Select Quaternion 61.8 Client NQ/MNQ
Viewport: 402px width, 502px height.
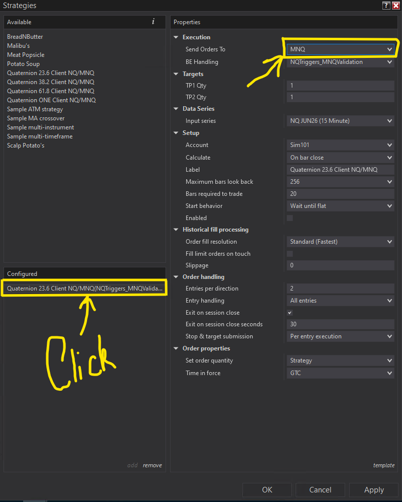coord(50,91)
